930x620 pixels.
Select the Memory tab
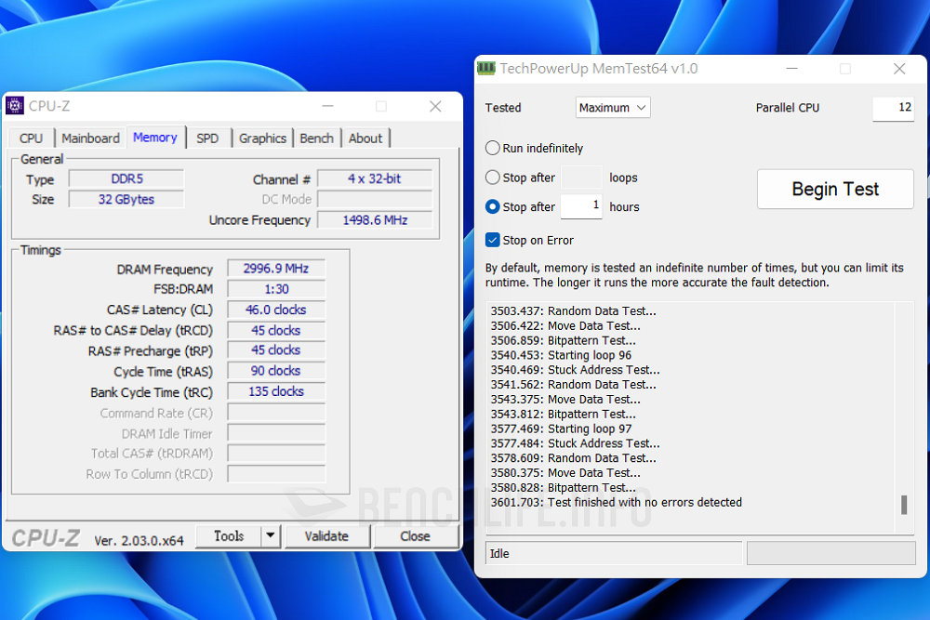155,138
